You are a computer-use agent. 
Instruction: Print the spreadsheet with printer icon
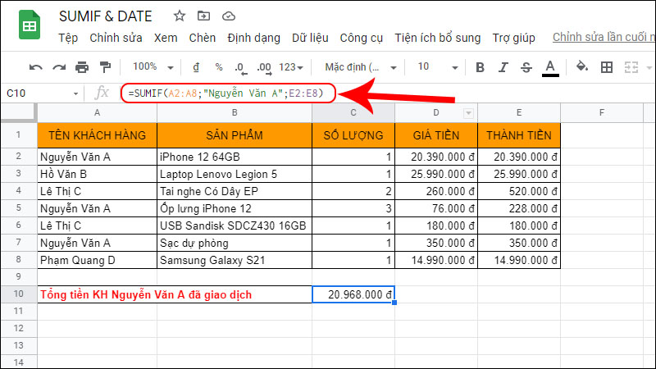82,67
